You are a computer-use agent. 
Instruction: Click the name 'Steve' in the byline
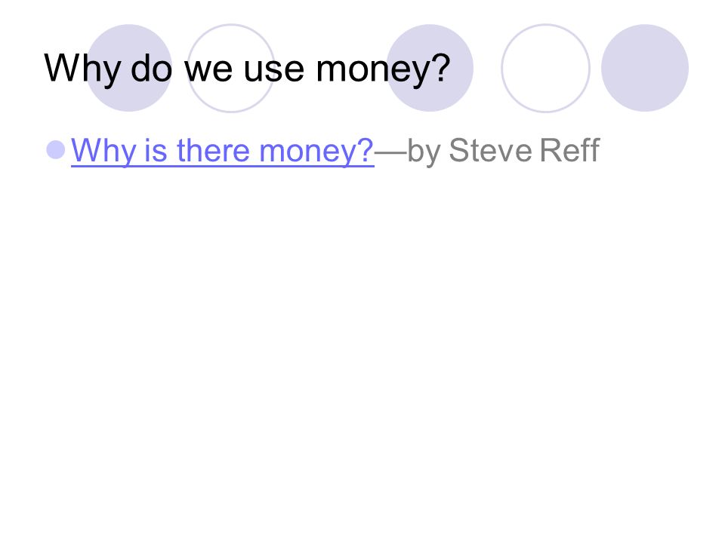[x=491, y=151]
